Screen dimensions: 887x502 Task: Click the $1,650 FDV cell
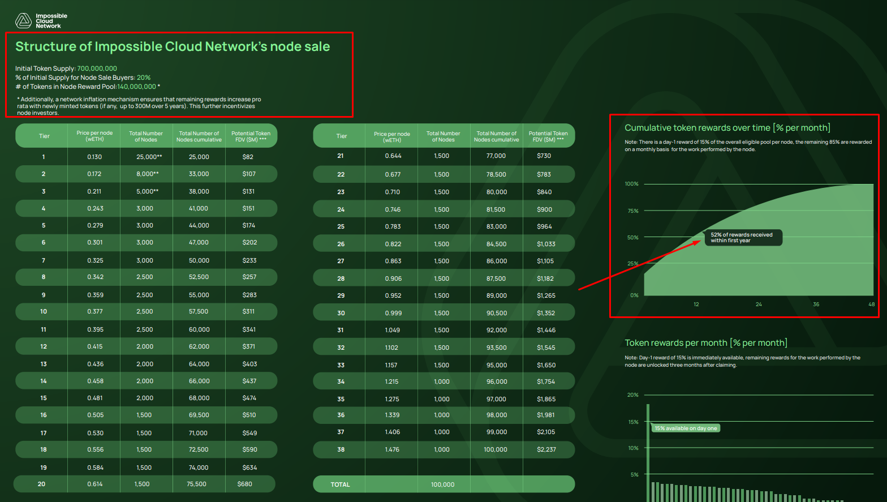click(x=546, y=365)
